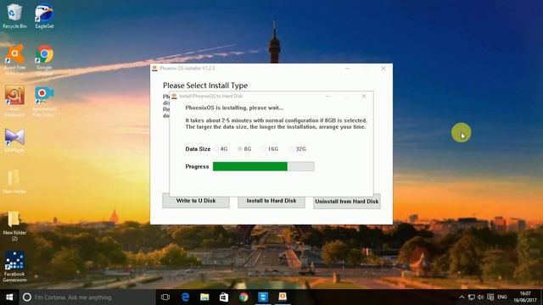Open the taskbar clock and date
Image resolution: width=543 pixels, height=305 pixels.
coord(525,297)
